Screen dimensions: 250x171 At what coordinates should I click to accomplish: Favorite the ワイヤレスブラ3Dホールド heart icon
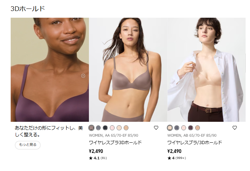click(156, 128)
